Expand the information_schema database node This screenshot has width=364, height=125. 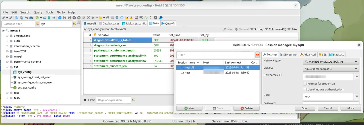tap(7, 46)
